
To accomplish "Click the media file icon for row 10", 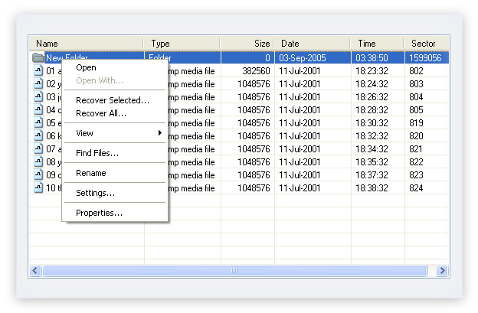I will click(38, 187).
